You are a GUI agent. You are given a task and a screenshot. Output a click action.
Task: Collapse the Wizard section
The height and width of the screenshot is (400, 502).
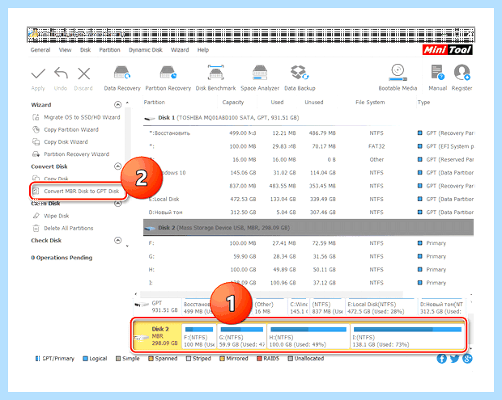[x=118, y=105]
